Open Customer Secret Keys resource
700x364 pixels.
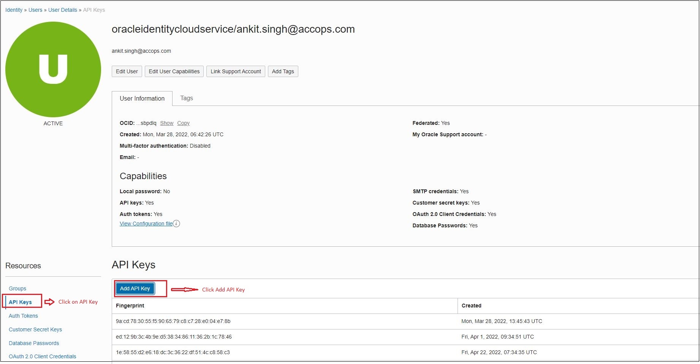[x=35, y=329]
